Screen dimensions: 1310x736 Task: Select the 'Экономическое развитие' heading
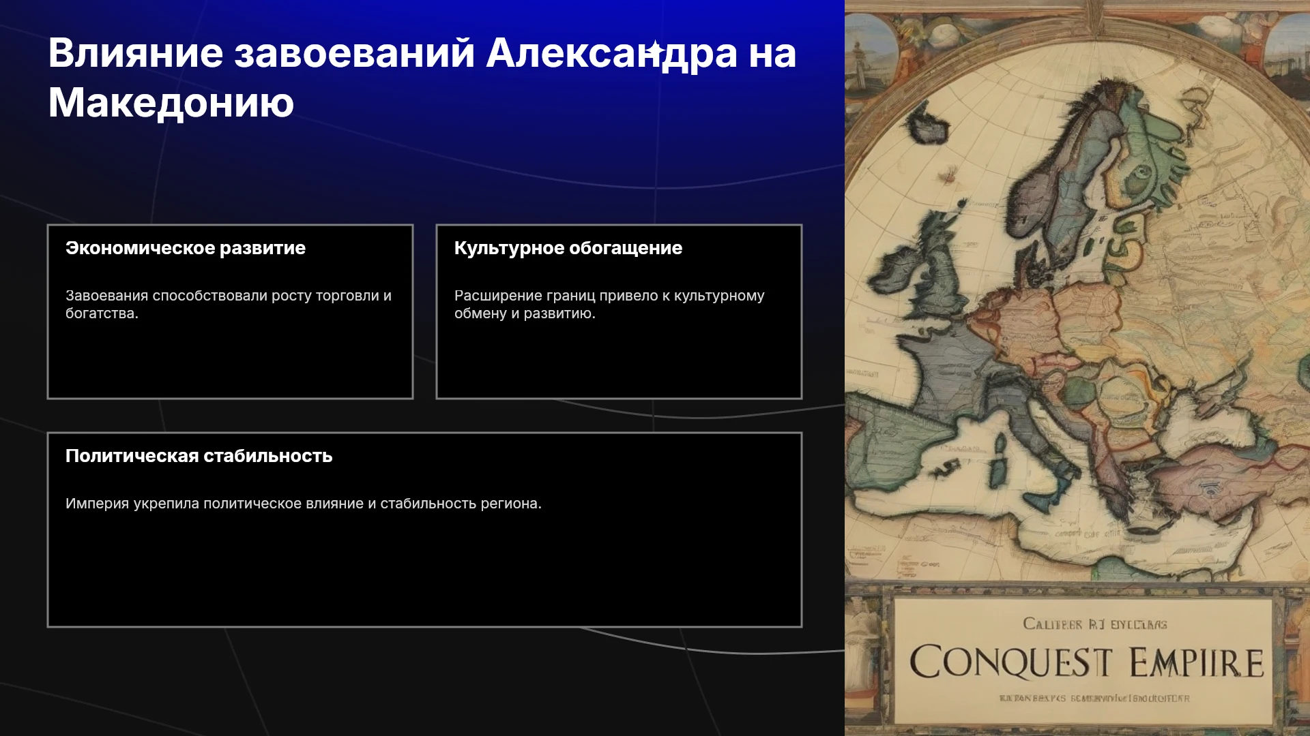pyautogui.click(x=186, y=248)
